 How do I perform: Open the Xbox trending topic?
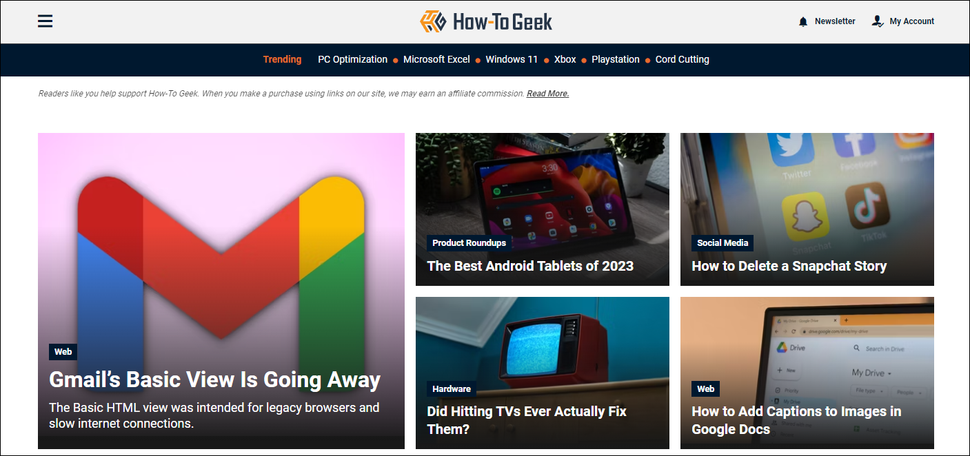(565, 59)
